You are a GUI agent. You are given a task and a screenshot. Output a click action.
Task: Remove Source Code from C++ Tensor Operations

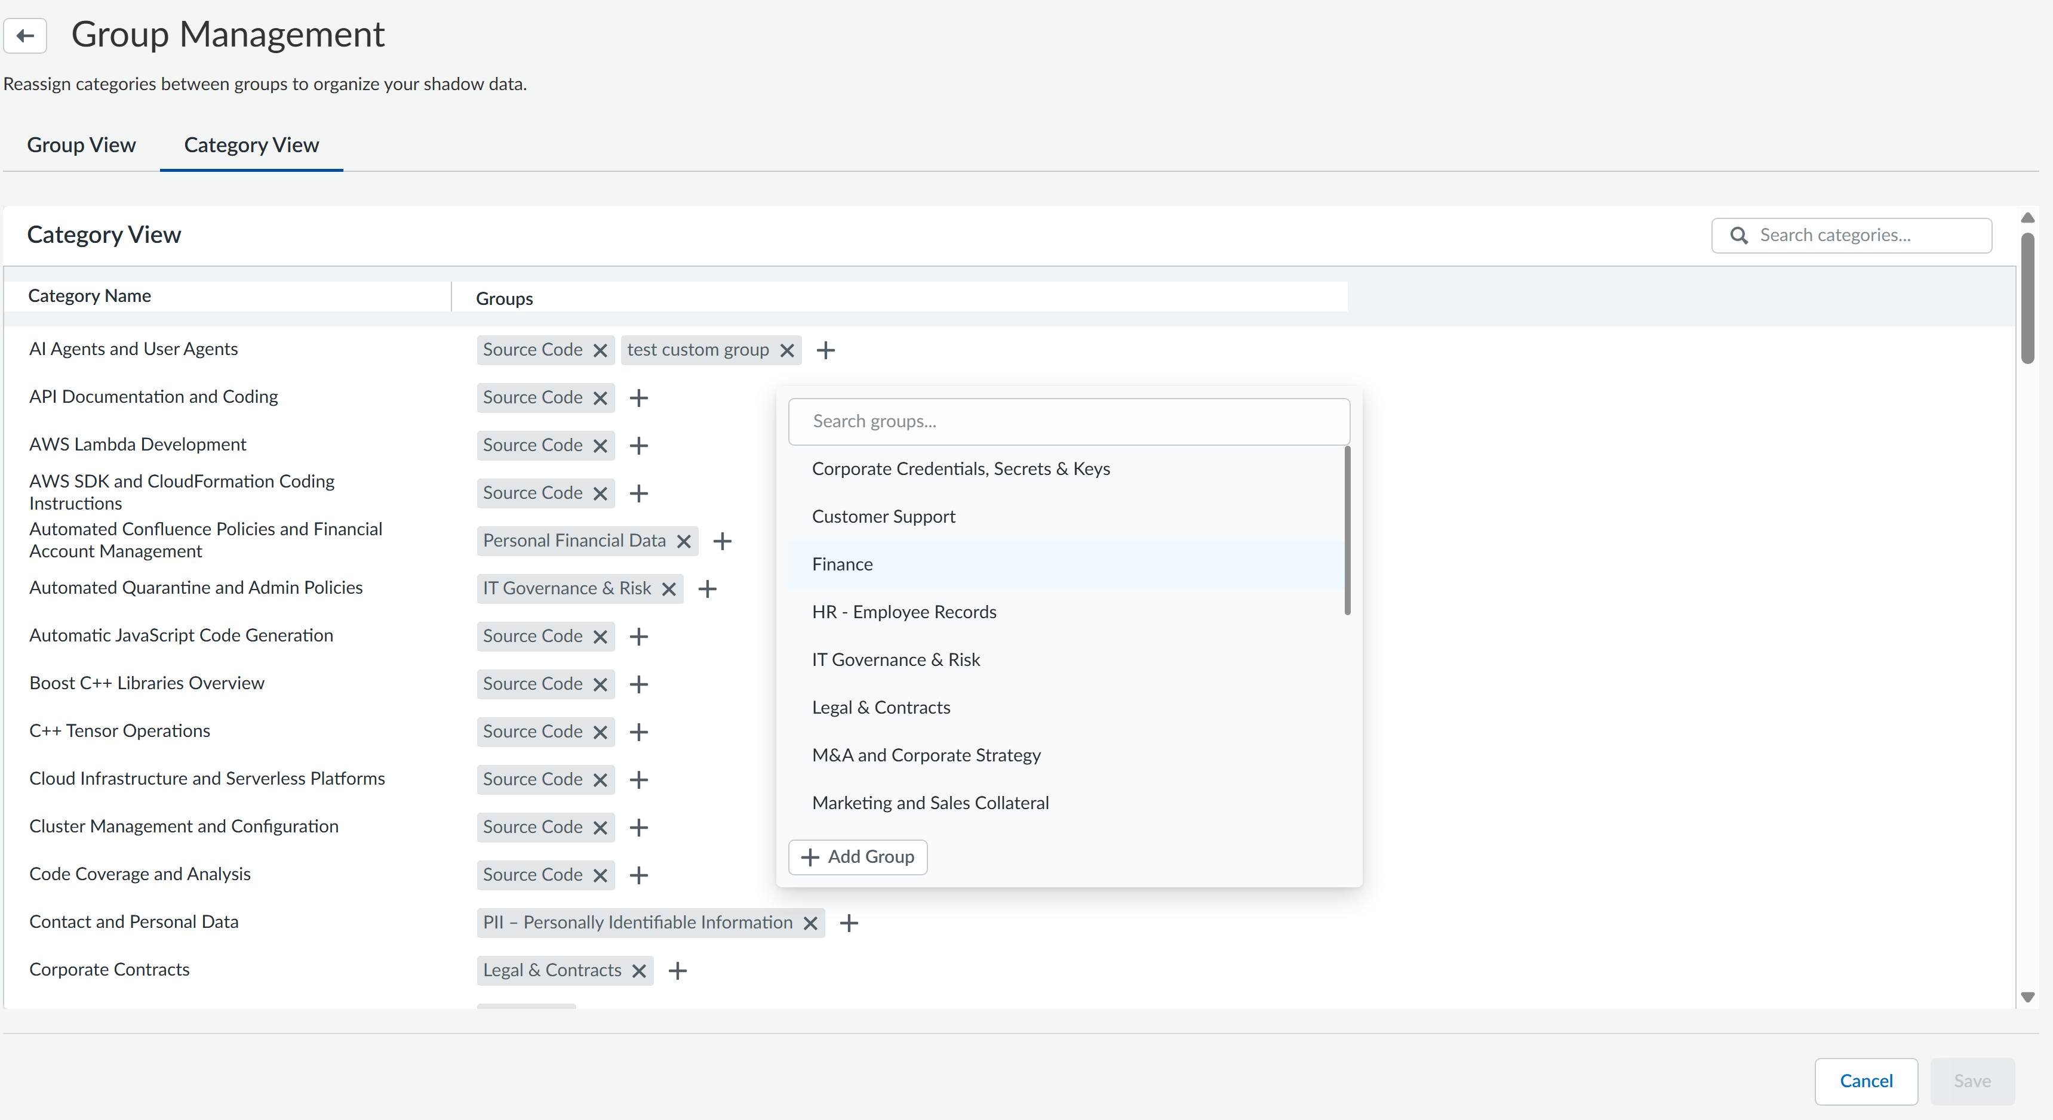click(x=600, y=733)
